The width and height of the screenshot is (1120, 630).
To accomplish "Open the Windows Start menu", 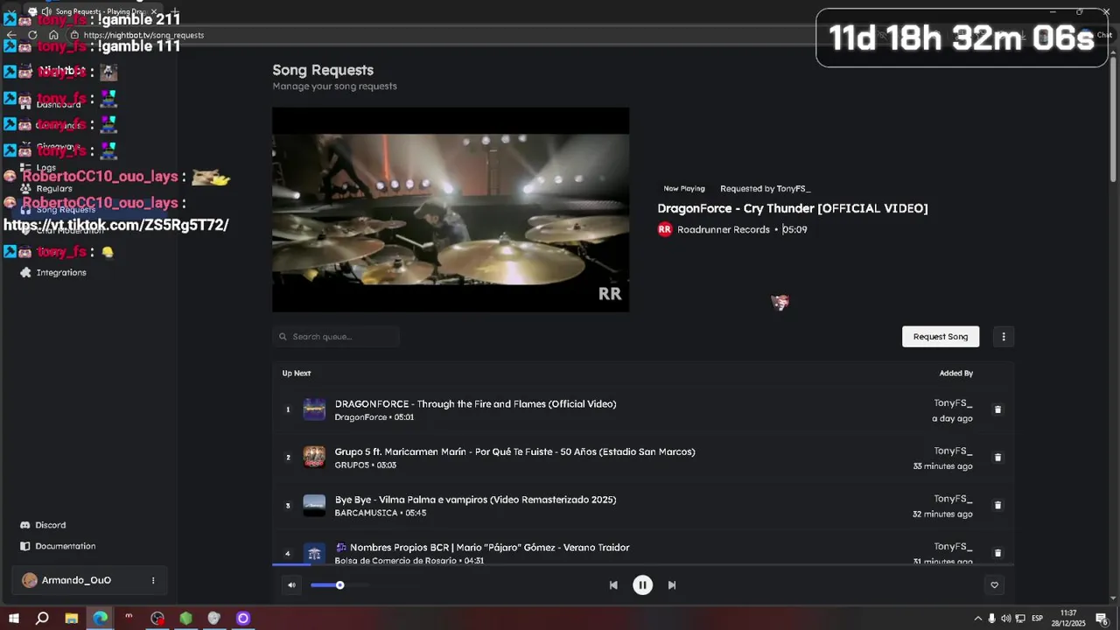I will 14,618.
